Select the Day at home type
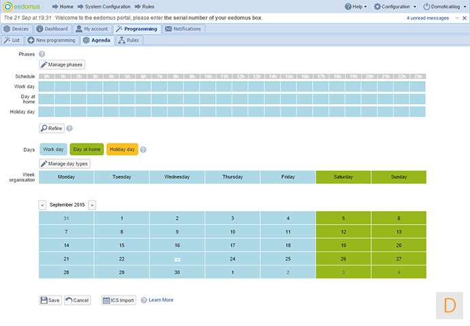 [87, 149]
